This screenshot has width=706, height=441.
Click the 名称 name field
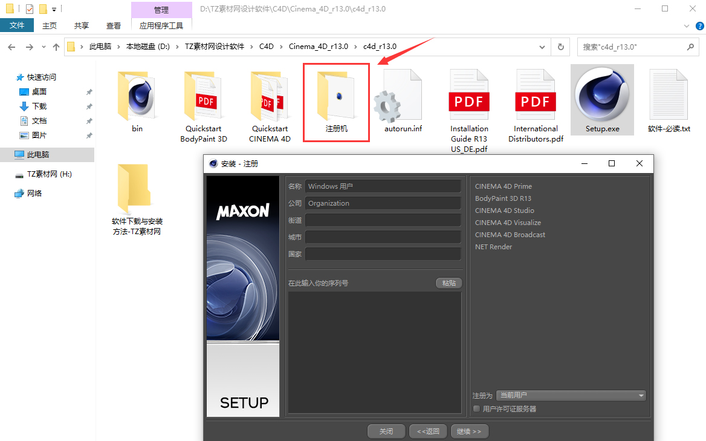(383, 186)
